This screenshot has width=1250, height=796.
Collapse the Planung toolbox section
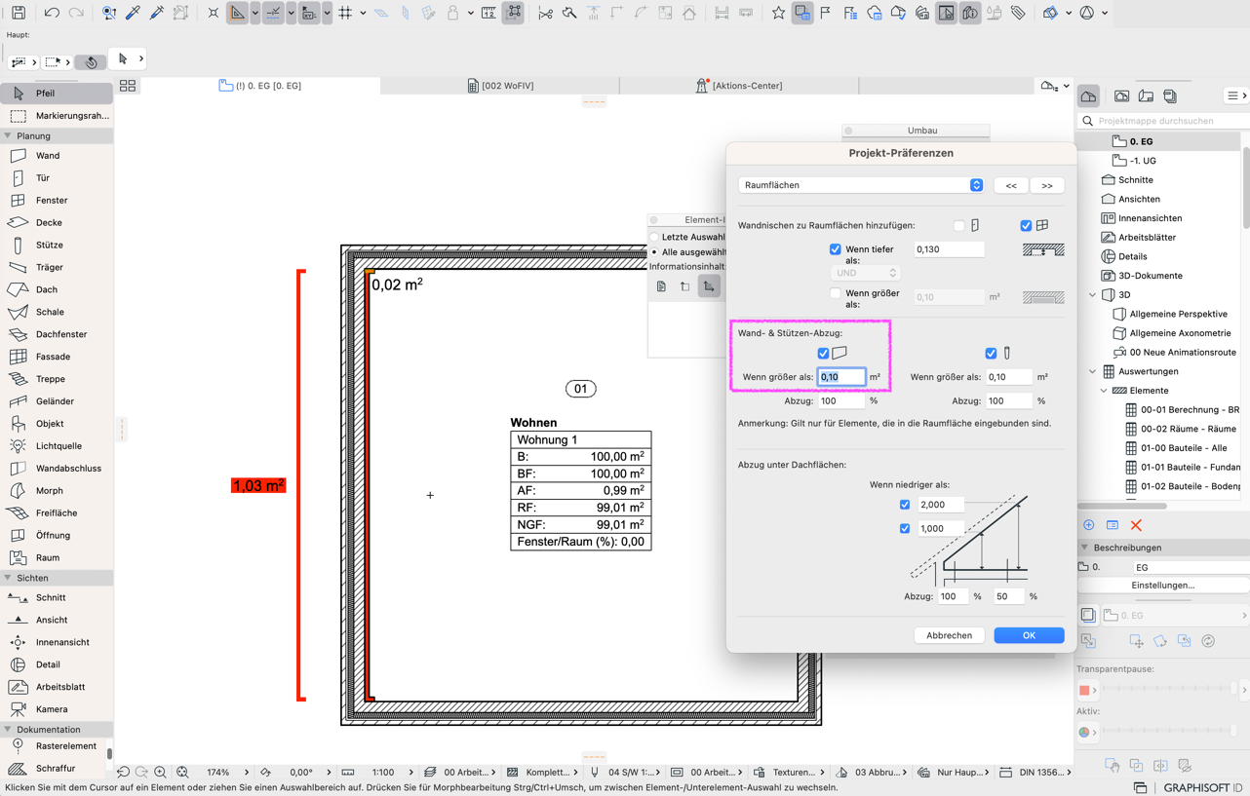pyautogui.click(x=8, y=136)
